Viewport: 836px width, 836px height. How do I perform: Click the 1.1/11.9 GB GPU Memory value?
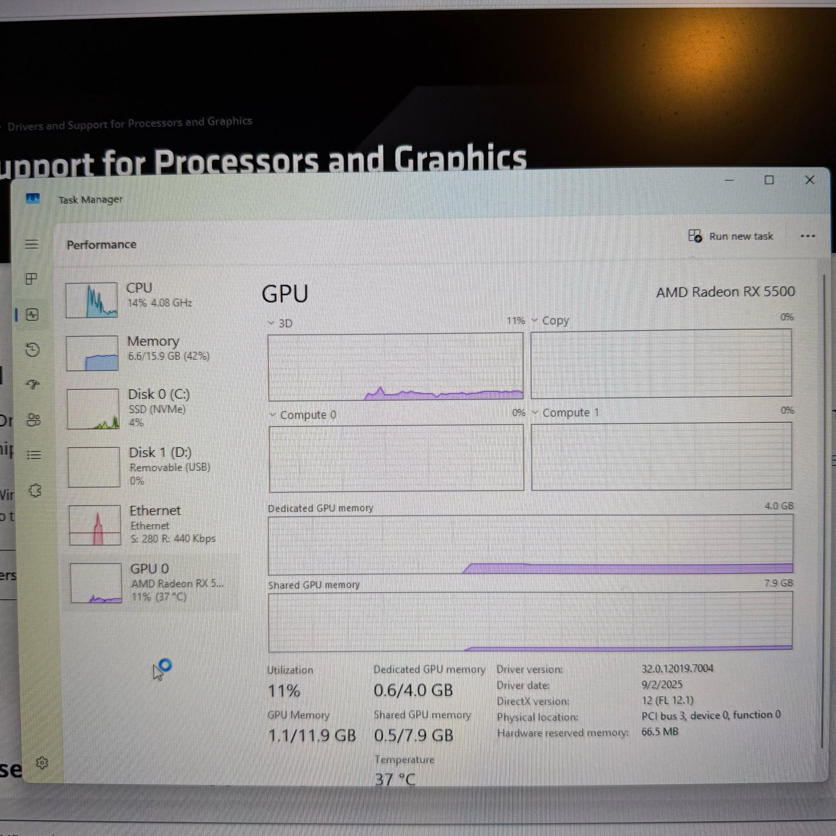tap(312, 735)
